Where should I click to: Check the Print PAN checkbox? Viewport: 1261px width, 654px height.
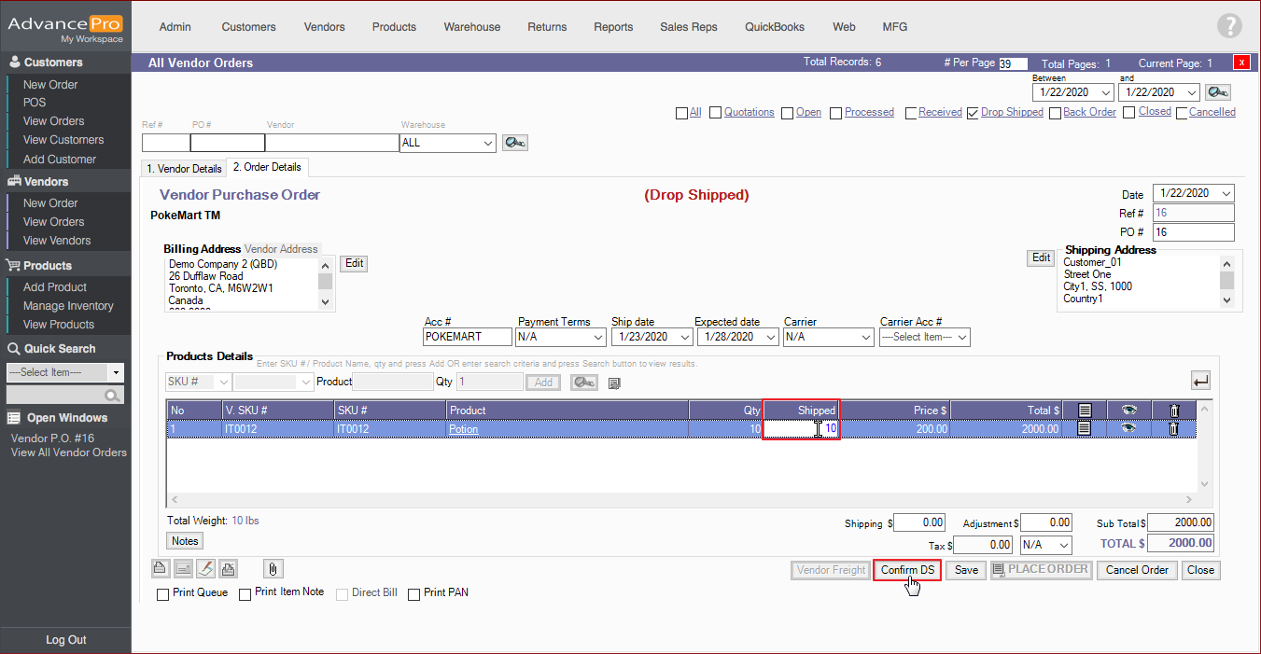(x=413, y=594)
